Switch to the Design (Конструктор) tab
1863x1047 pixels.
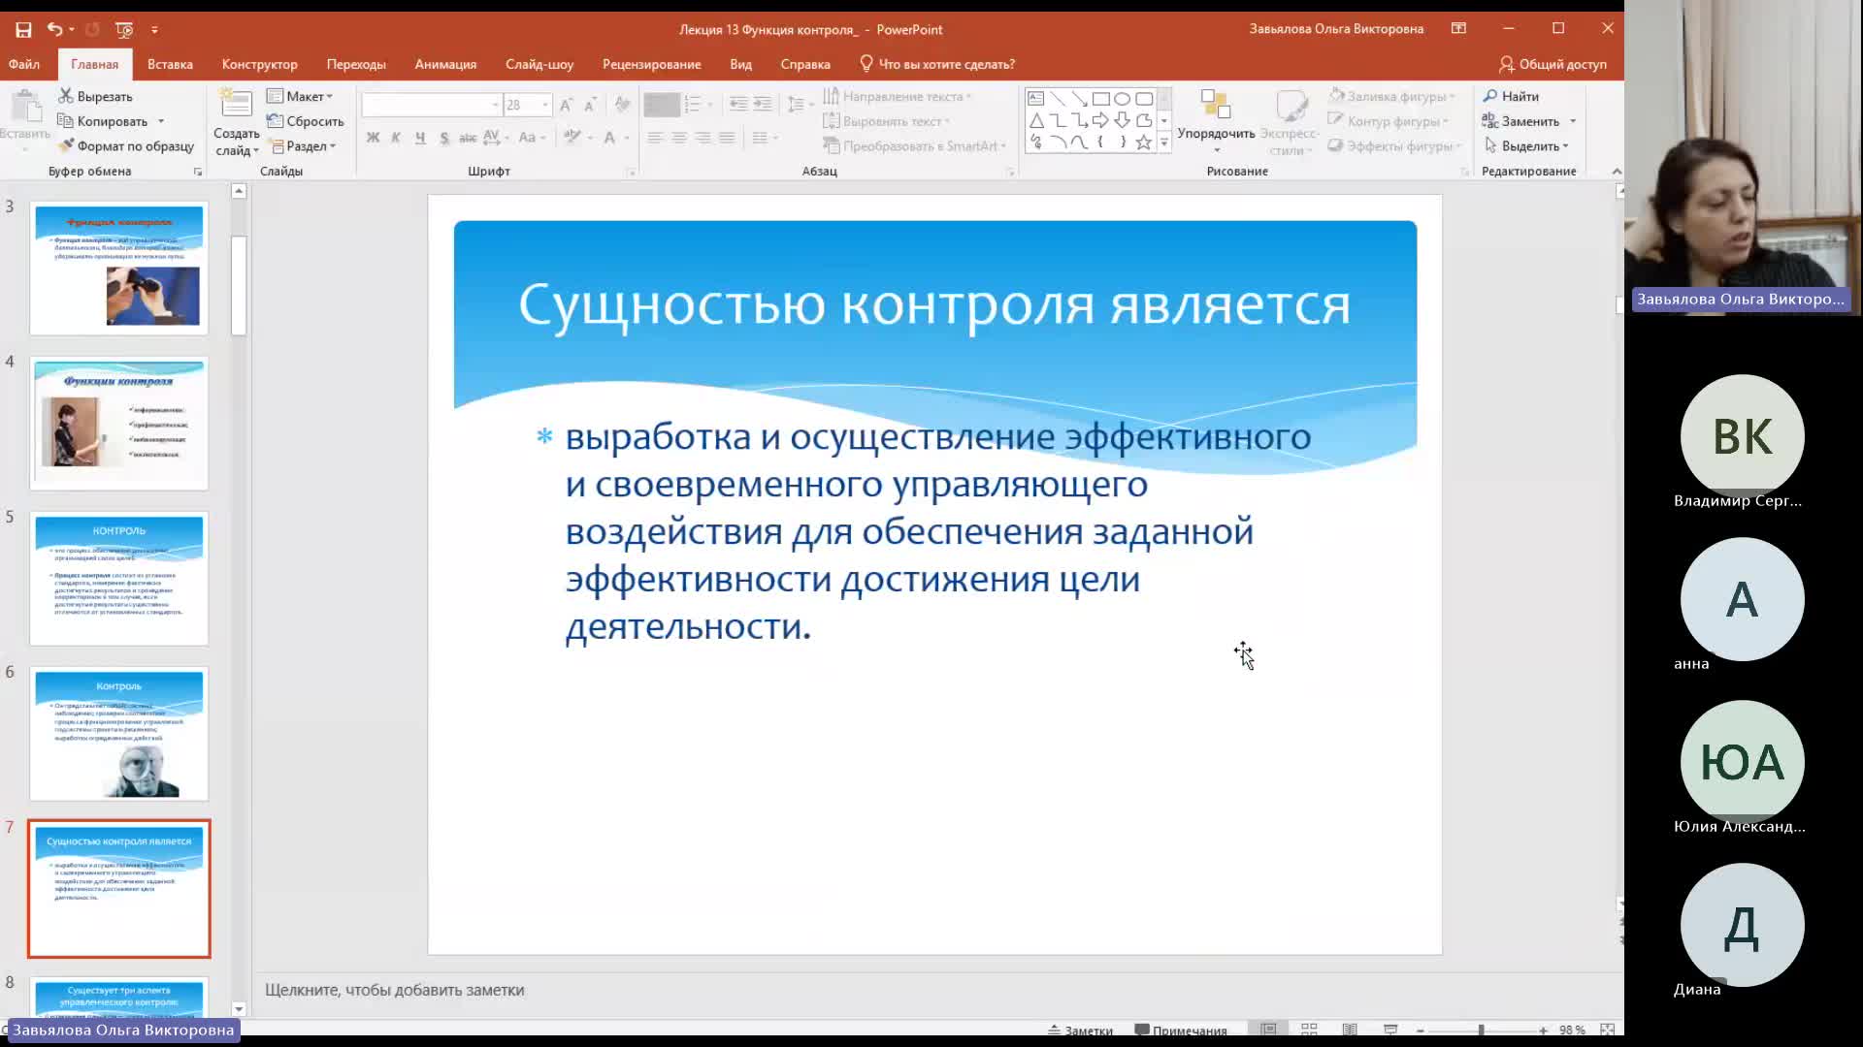[260, 64]
